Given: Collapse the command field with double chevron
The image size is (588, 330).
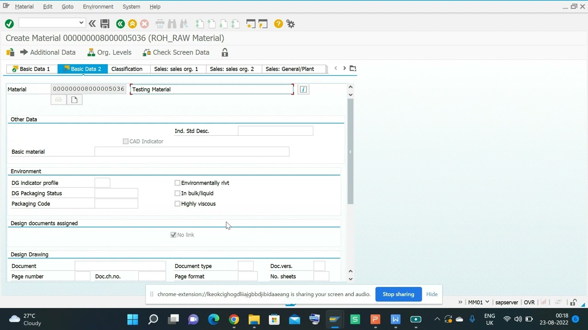Looking at the screenshot, I should coord(92,24).
